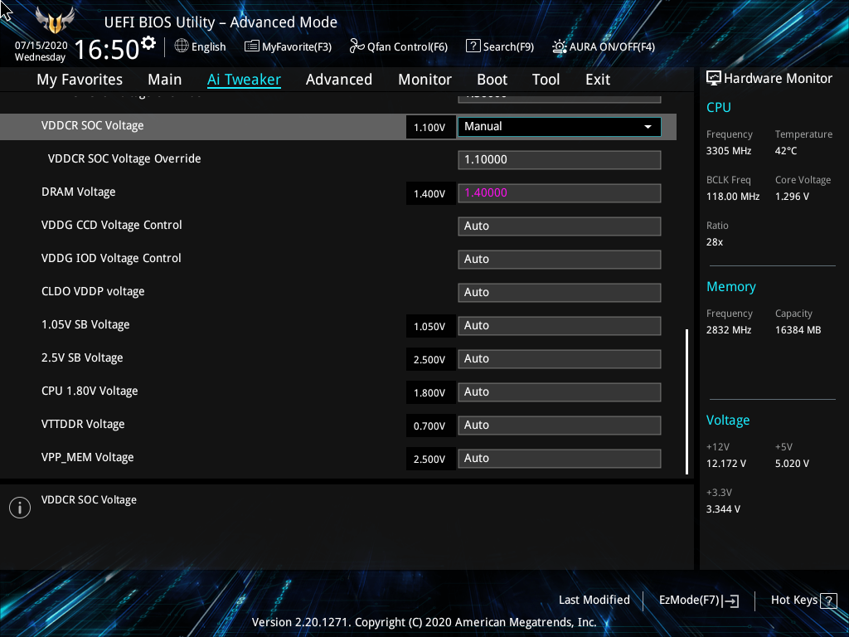The height and width of the screenshot is (637, 849).
Task: Select VDDG IOD Voltage Control label
Action: point(111,259)
